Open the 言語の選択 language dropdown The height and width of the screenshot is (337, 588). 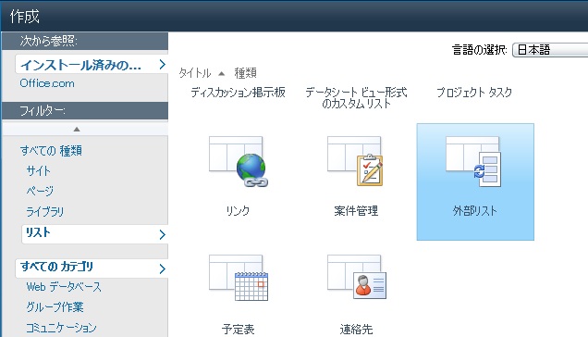[x=550, y=50]
